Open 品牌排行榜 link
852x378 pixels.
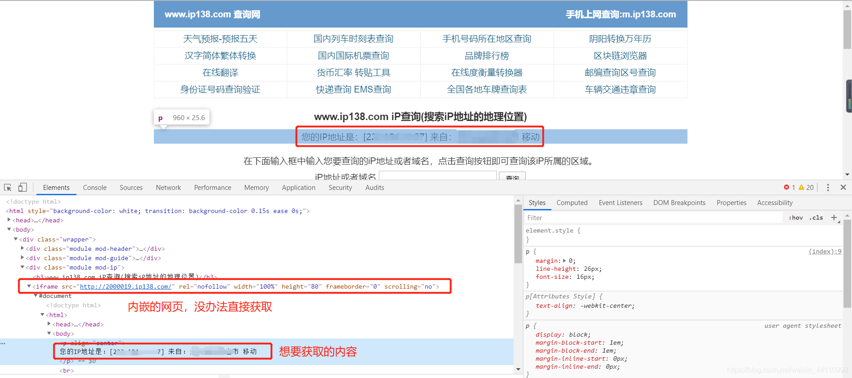pyautogui.click(x=487, y=56)
